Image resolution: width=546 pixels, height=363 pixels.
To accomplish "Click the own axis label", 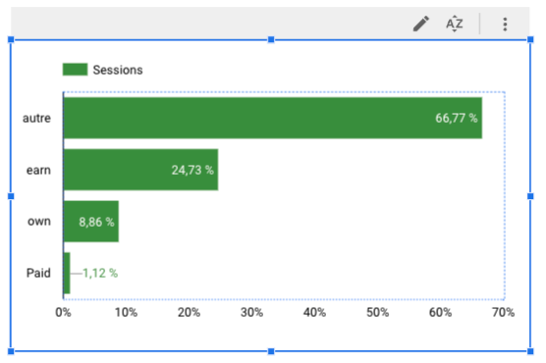I will (x=39, y=222).
